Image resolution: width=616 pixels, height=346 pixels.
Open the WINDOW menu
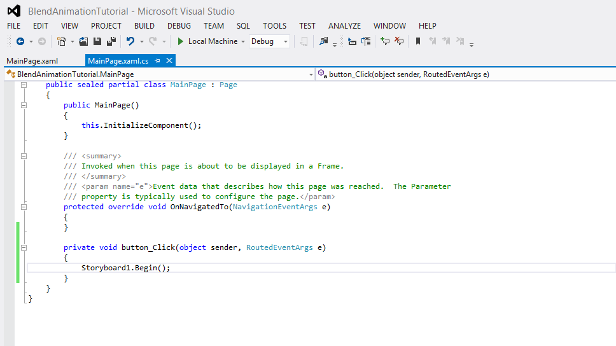[389, 26]
